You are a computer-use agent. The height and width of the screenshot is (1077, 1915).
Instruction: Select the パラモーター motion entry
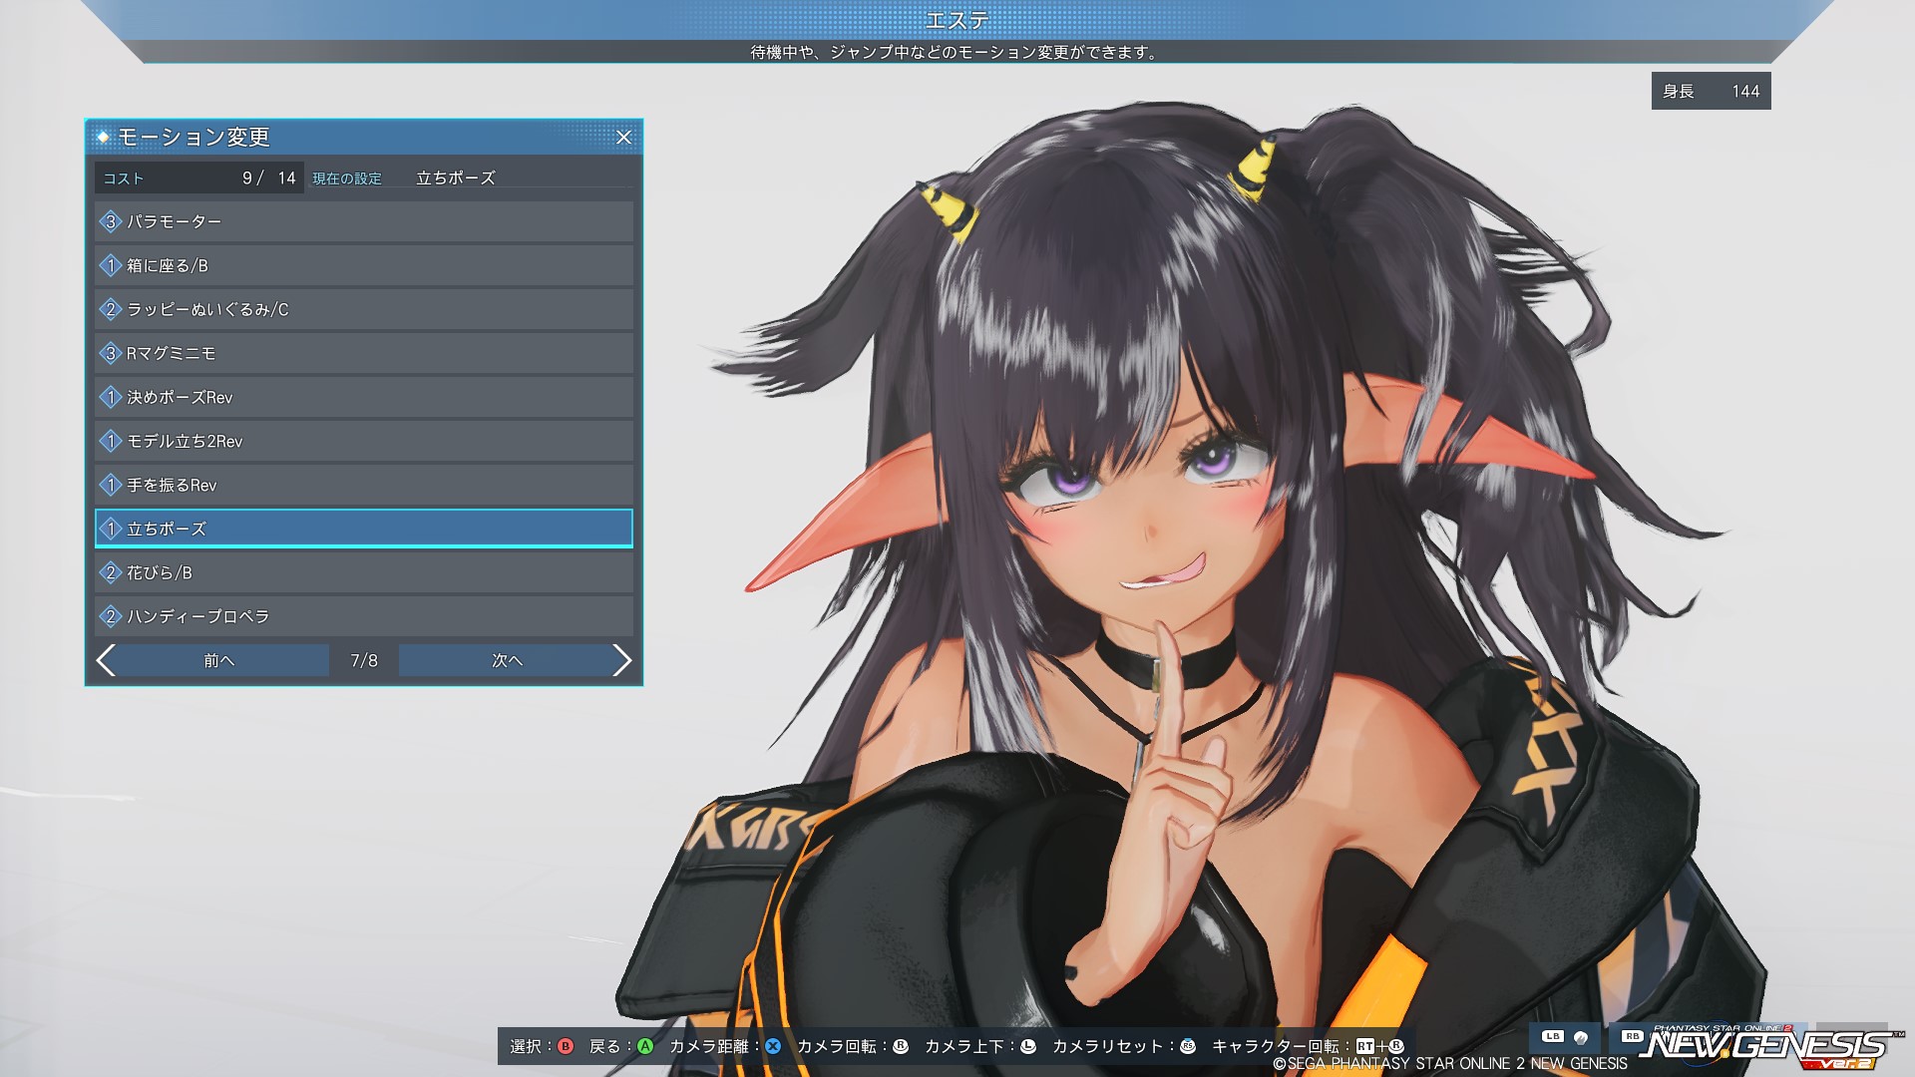pyautogui.click(x=364, y=221)
